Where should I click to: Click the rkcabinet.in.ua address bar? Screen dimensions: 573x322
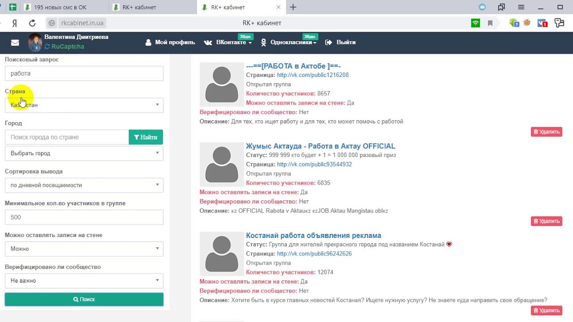pos(82,23)
